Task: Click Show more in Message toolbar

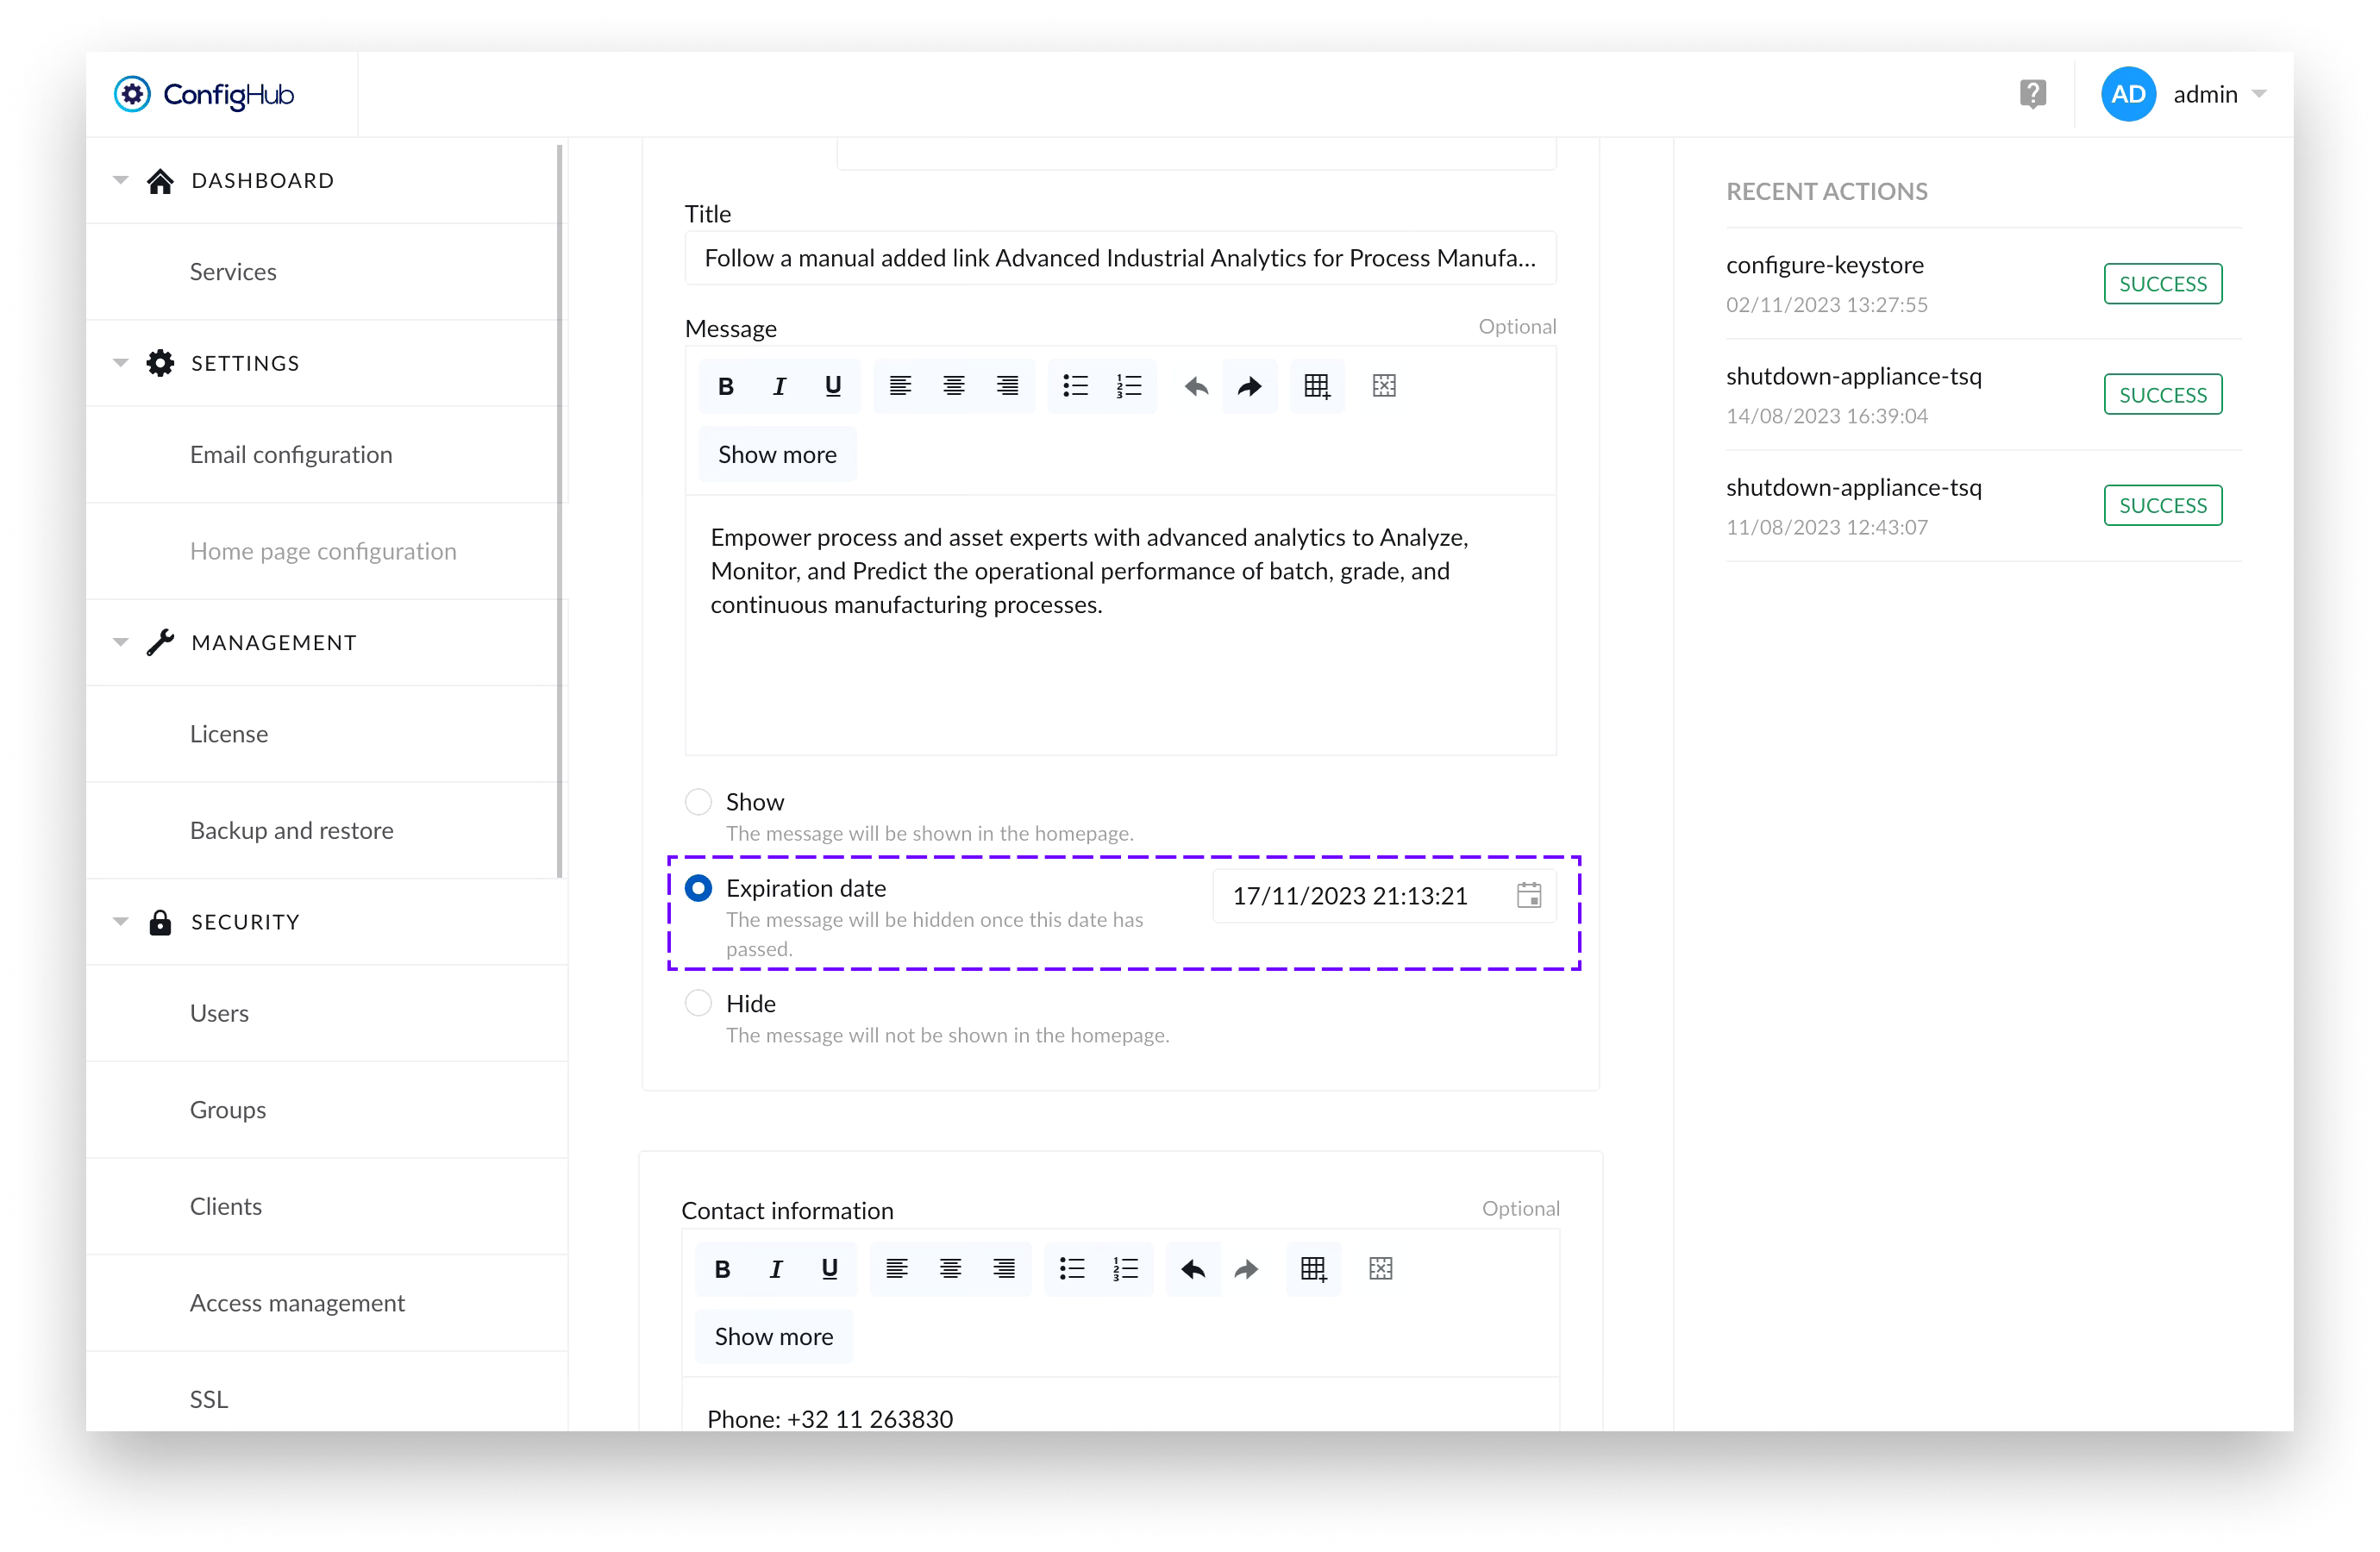Action: point(777,455)
